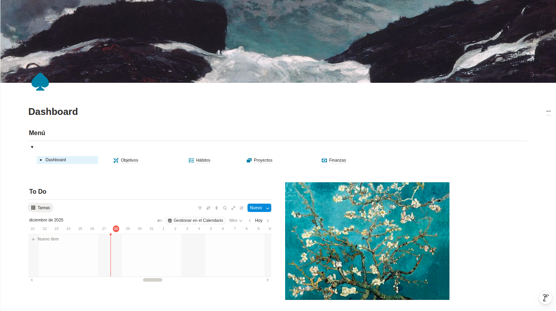Click the horizontal timeline scrollbar thumb
The image size is (556, 311).
pos(152,280)
